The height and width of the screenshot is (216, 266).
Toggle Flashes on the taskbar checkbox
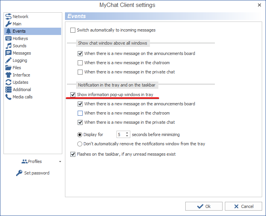pyautogui.click(x=73, y=154)
